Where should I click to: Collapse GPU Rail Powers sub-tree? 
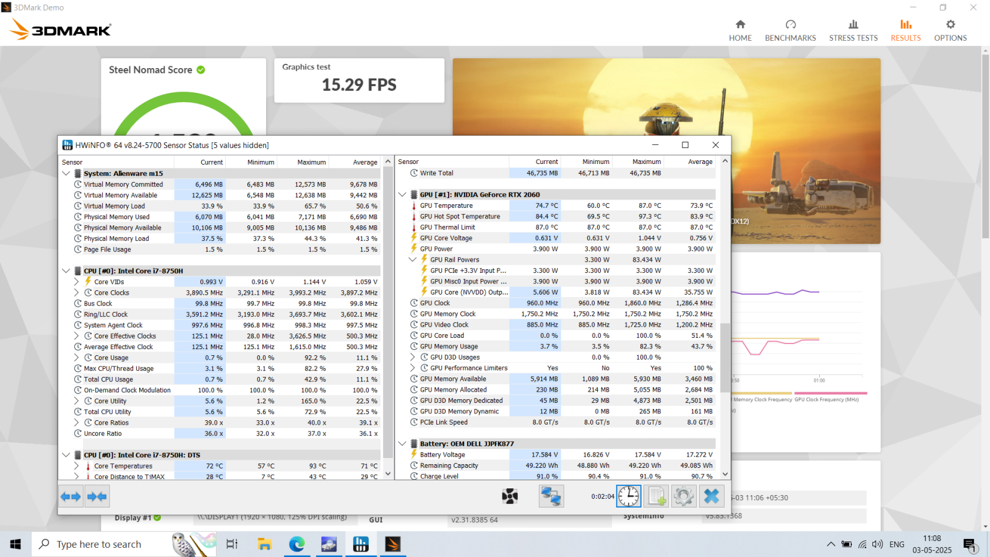tap(413, 260)
